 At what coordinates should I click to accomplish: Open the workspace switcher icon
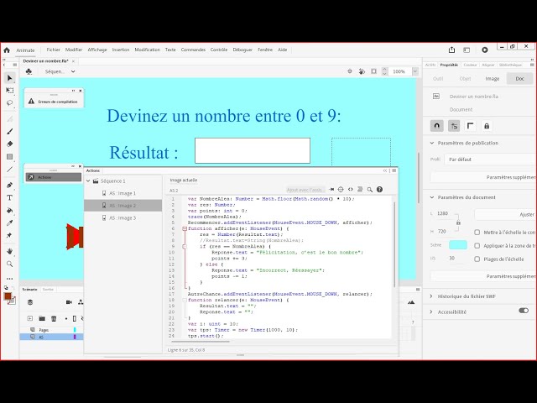467,50
